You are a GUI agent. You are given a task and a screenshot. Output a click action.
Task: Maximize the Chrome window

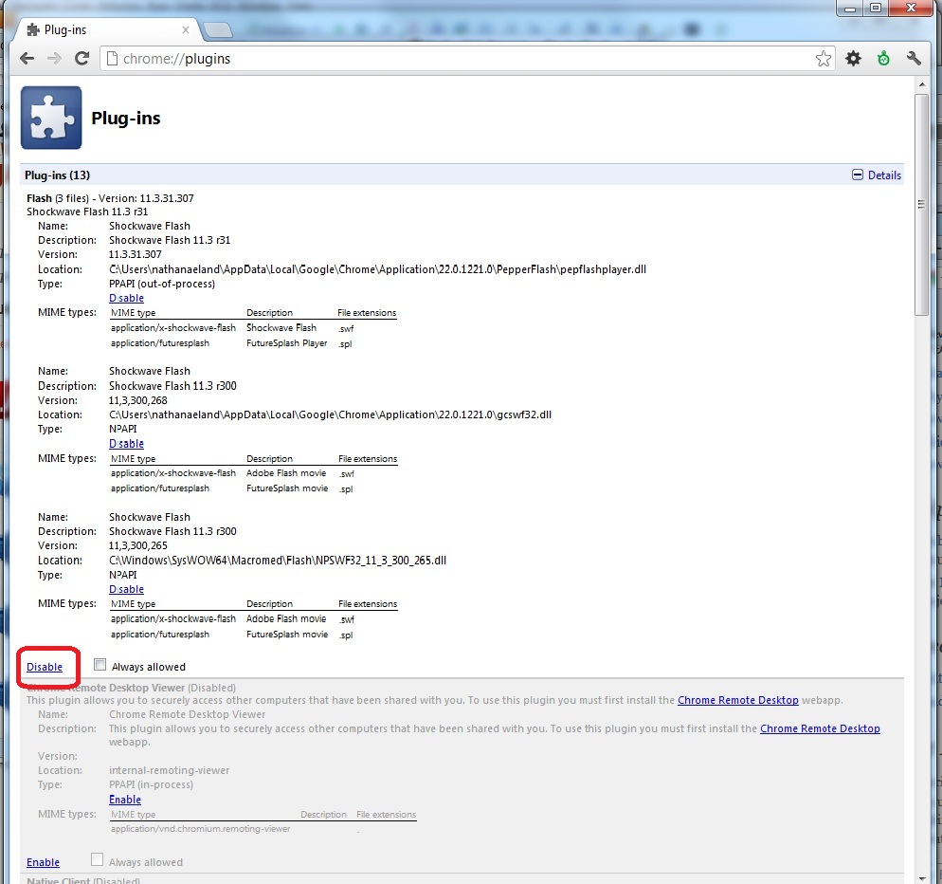[876, 8]
